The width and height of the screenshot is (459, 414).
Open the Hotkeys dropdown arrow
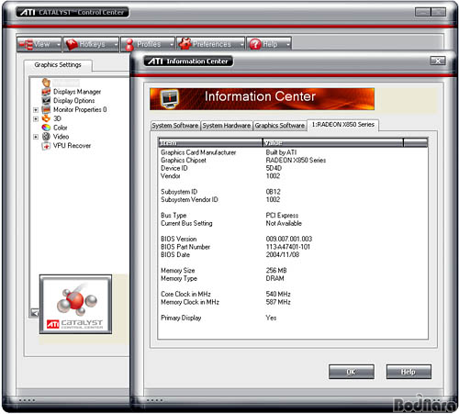pos(116,45)
